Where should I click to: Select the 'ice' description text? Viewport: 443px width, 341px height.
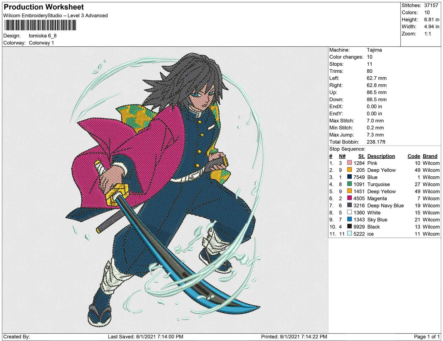point(370,234)
